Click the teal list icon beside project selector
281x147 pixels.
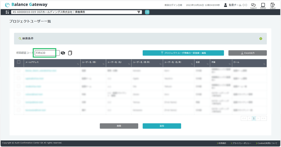point(147,12)
